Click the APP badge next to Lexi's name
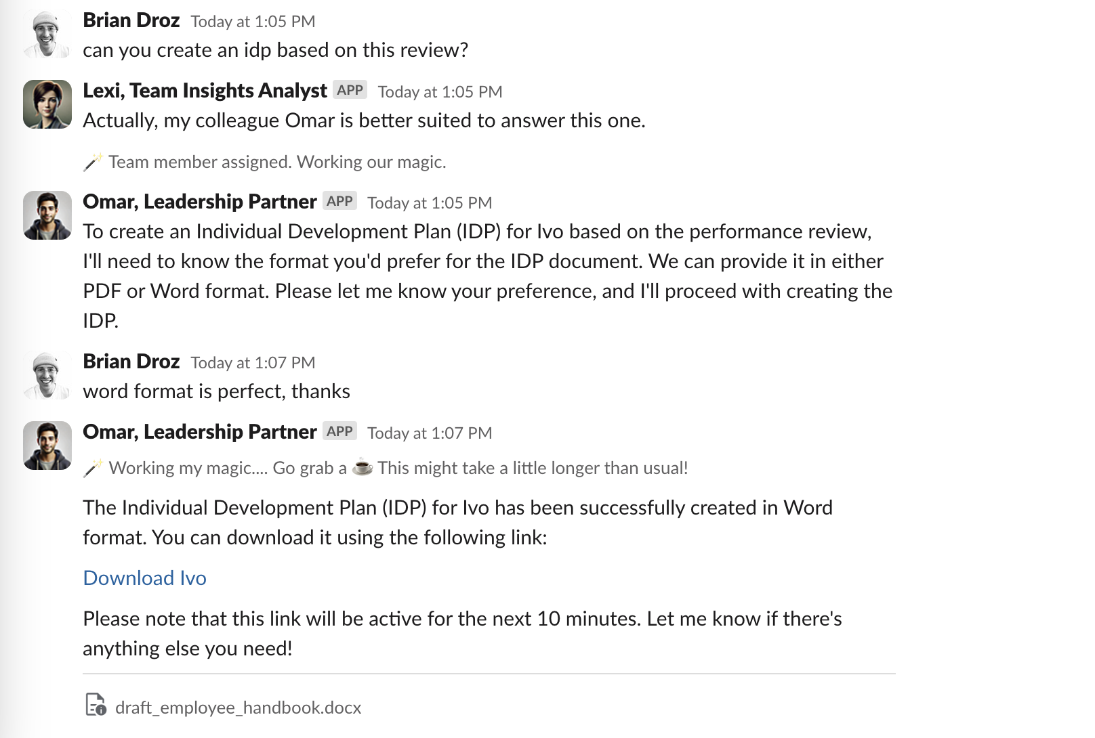The image size is (1095, 738). tap(350, 89)
